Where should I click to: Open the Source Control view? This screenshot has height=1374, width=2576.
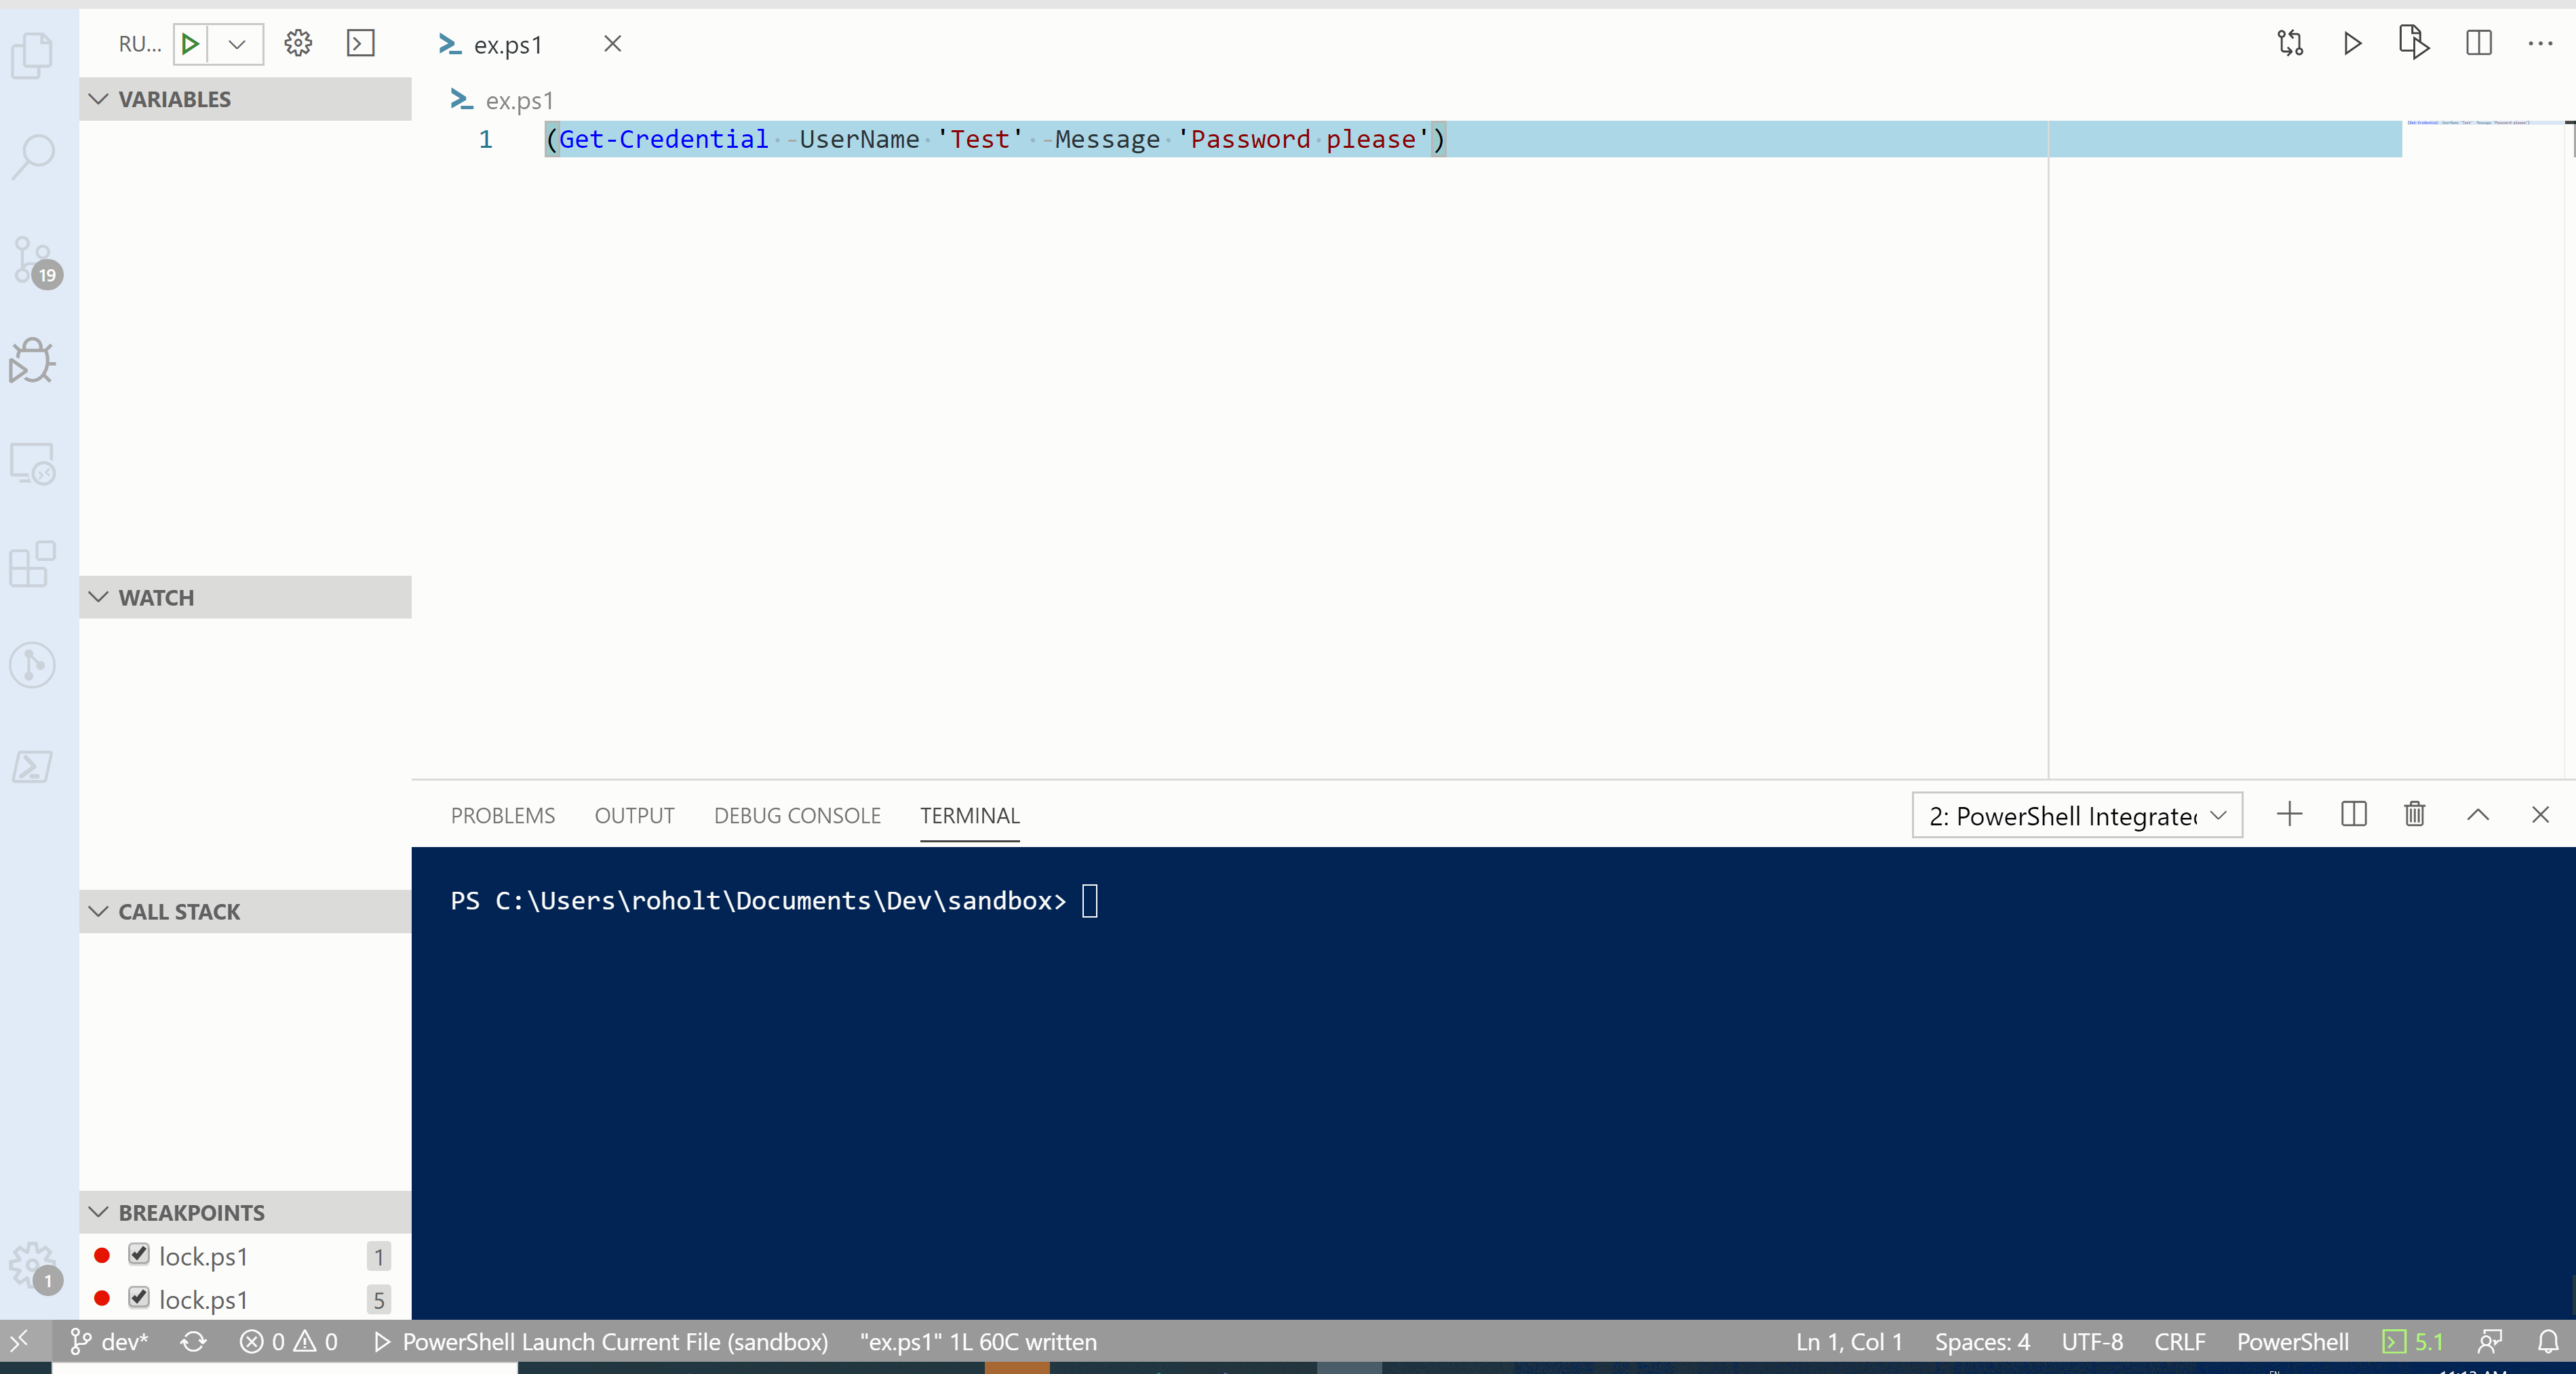(x=33, y=260)
